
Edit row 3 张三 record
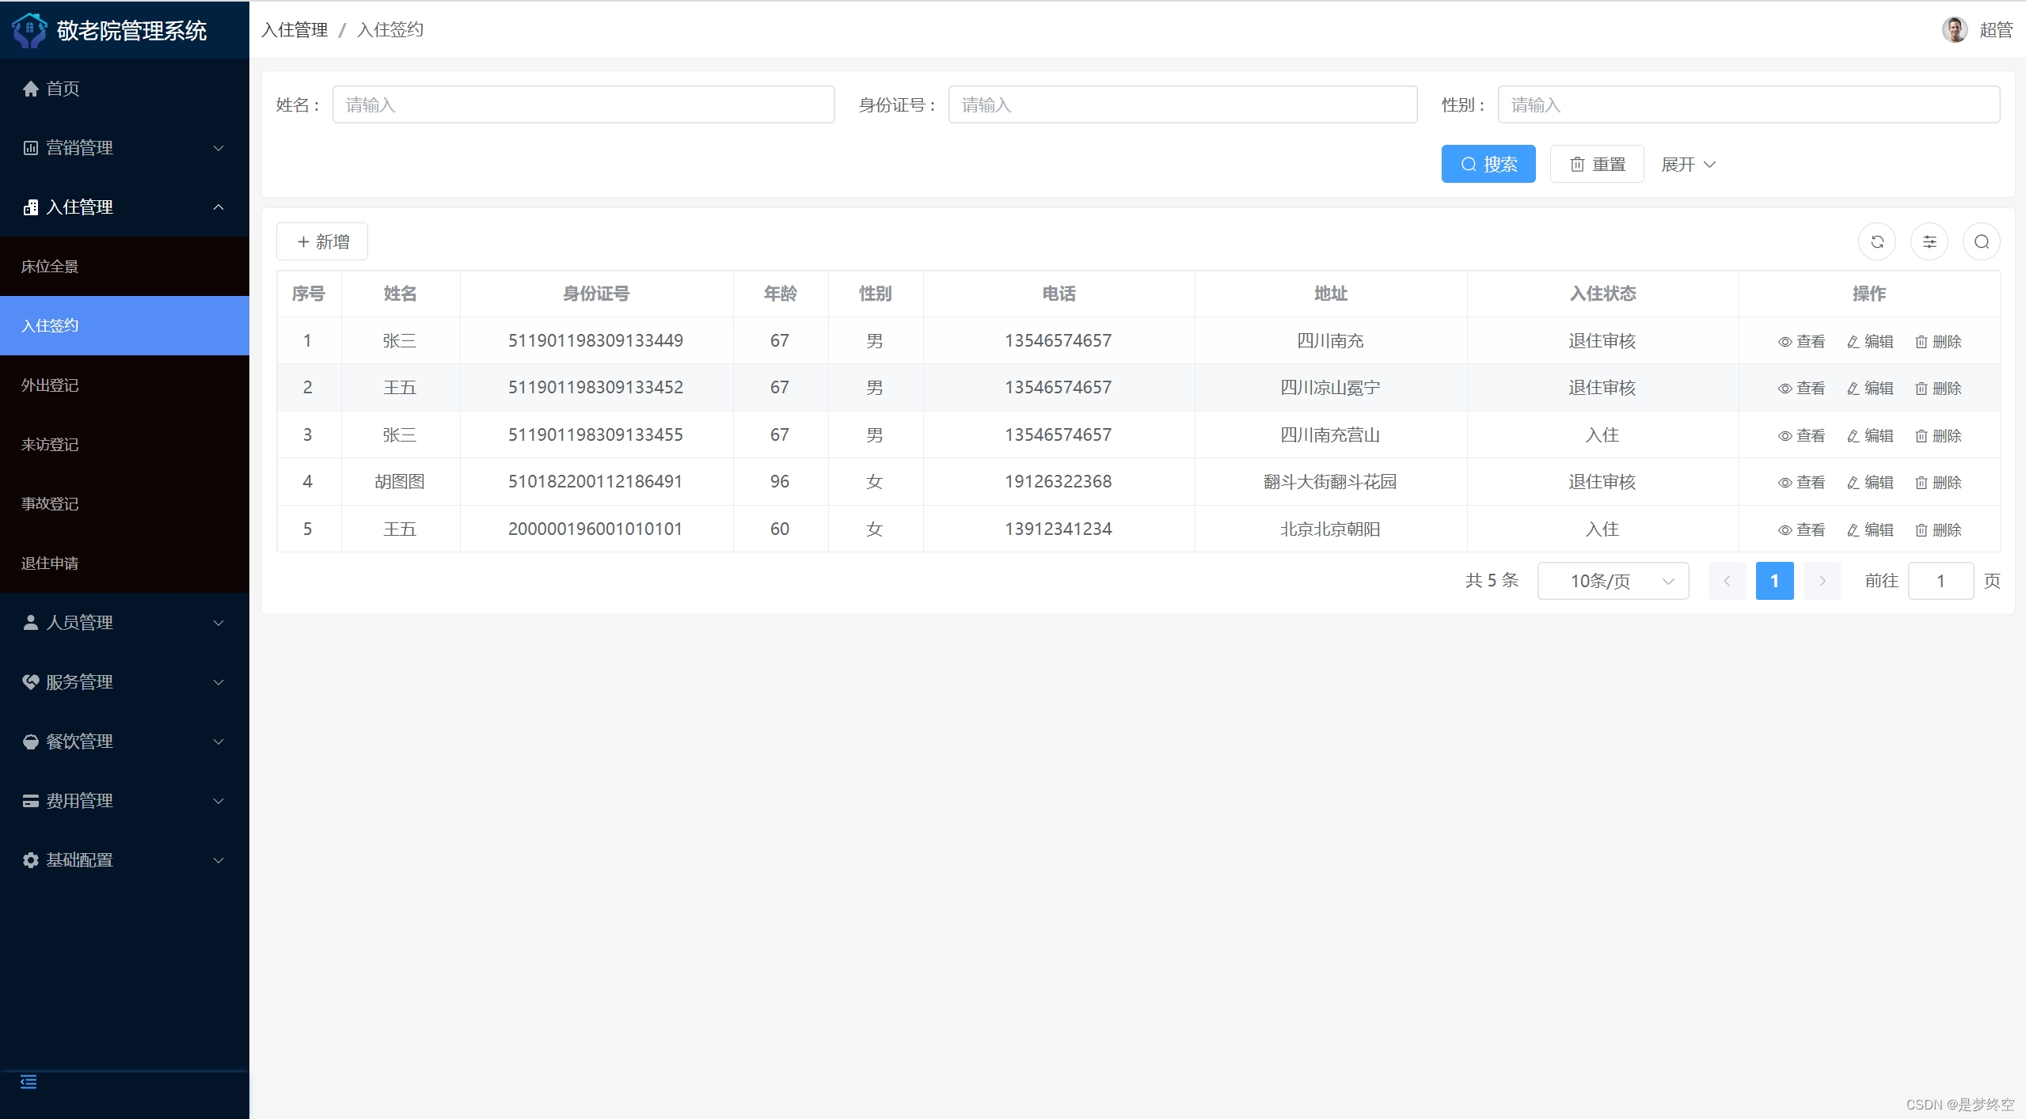1869,436
